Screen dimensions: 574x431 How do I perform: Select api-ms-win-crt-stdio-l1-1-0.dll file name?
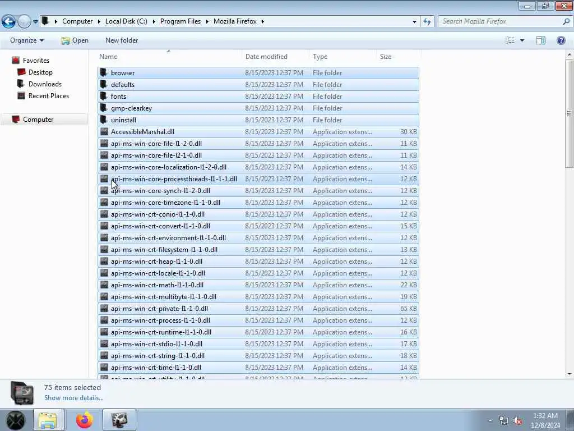coord(156,344)
